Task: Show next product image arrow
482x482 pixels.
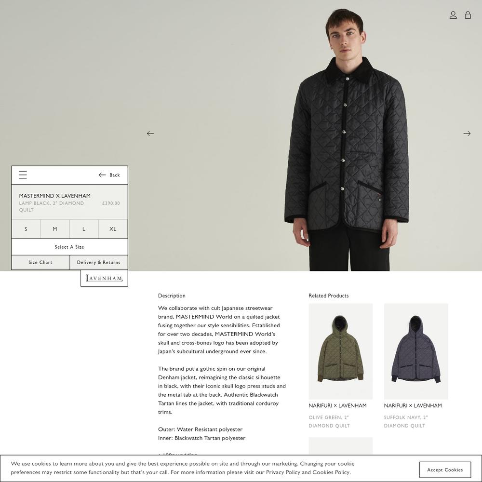Action: click(467, 134)
